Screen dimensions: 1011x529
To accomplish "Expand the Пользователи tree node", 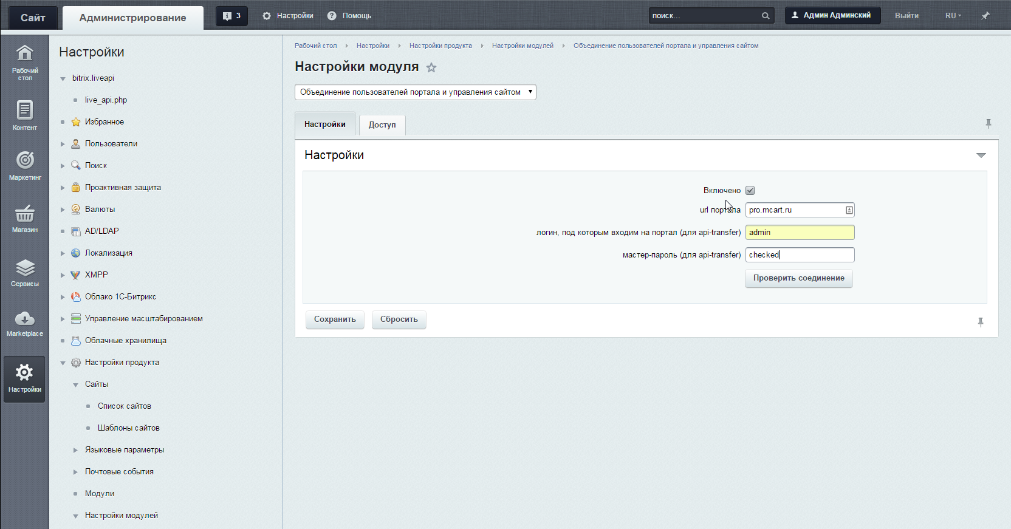I will [63, 144].
